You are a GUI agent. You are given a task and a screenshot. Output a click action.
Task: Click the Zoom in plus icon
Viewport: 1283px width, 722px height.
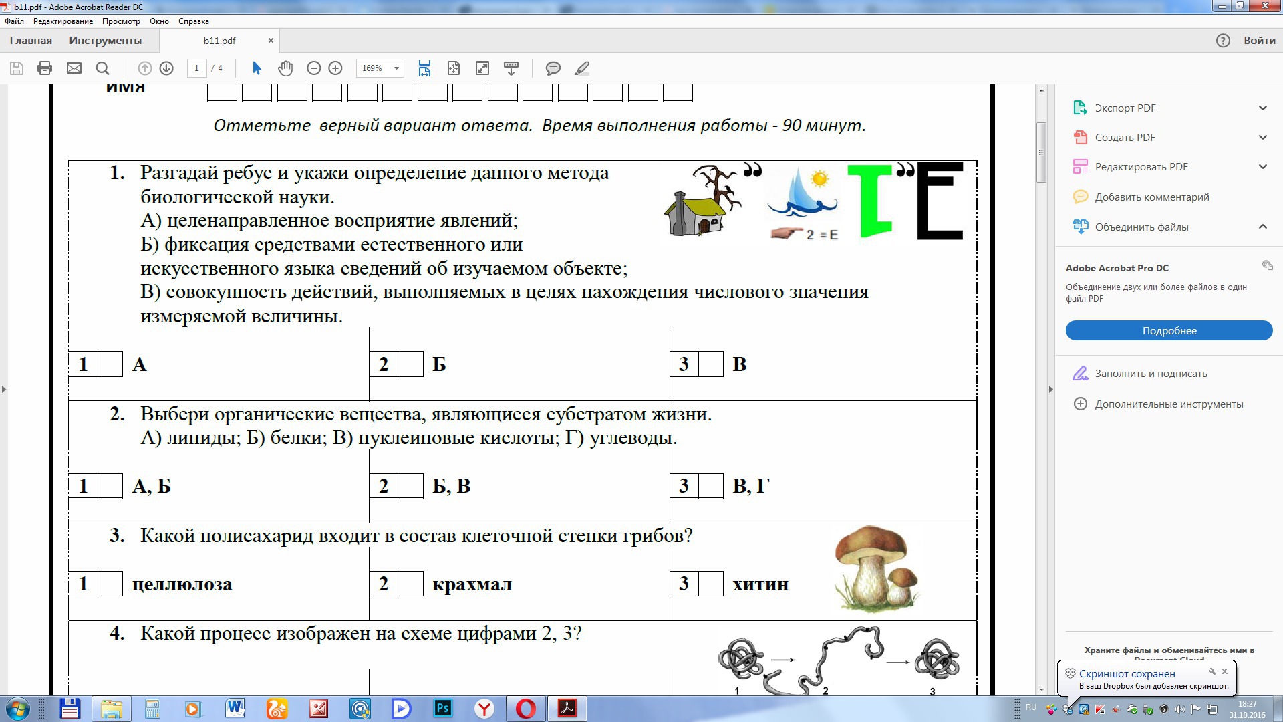[x=335, y=68]
